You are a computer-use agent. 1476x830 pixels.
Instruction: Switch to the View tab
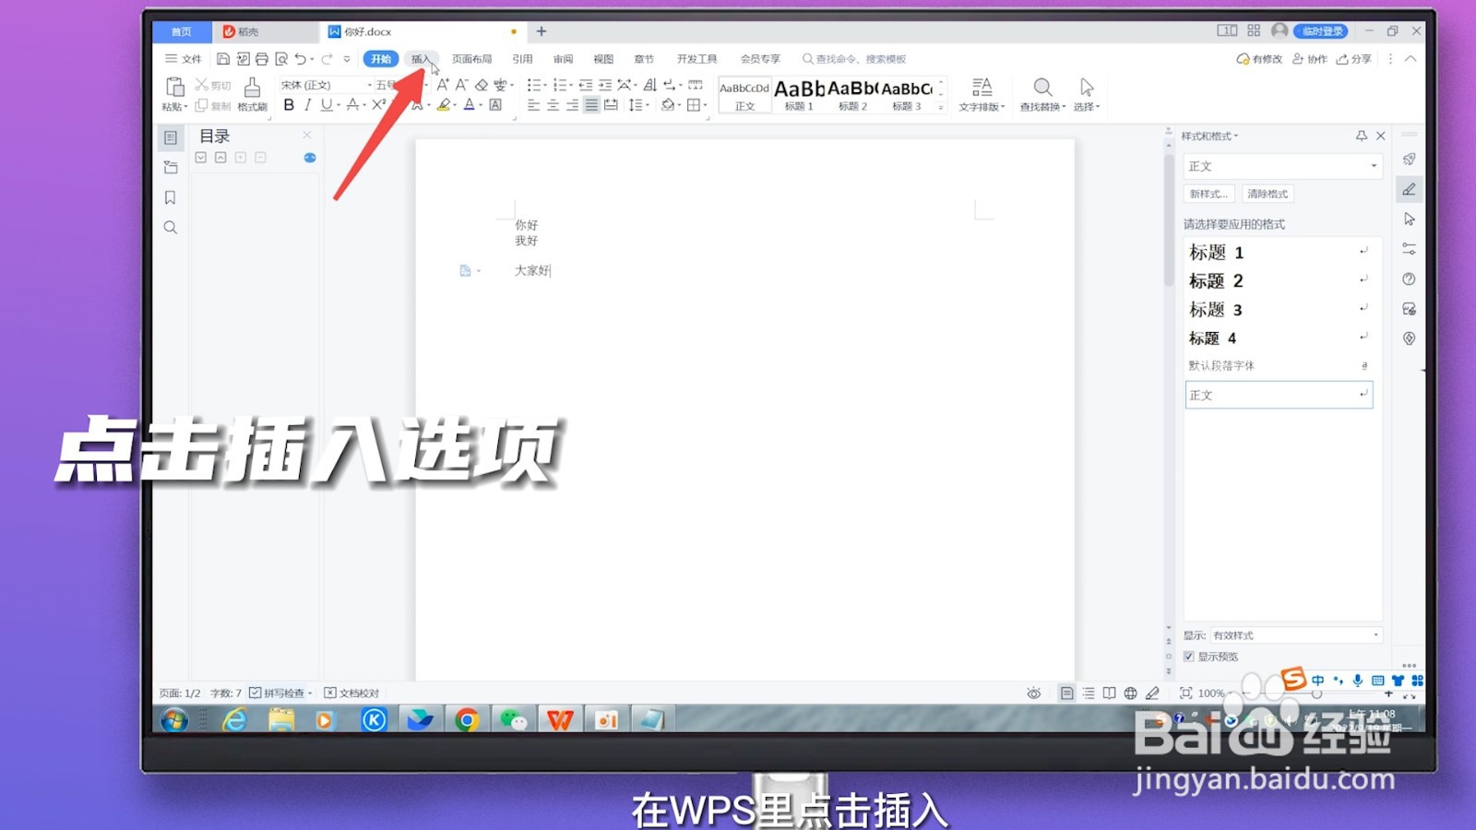(x=603, y=59)
